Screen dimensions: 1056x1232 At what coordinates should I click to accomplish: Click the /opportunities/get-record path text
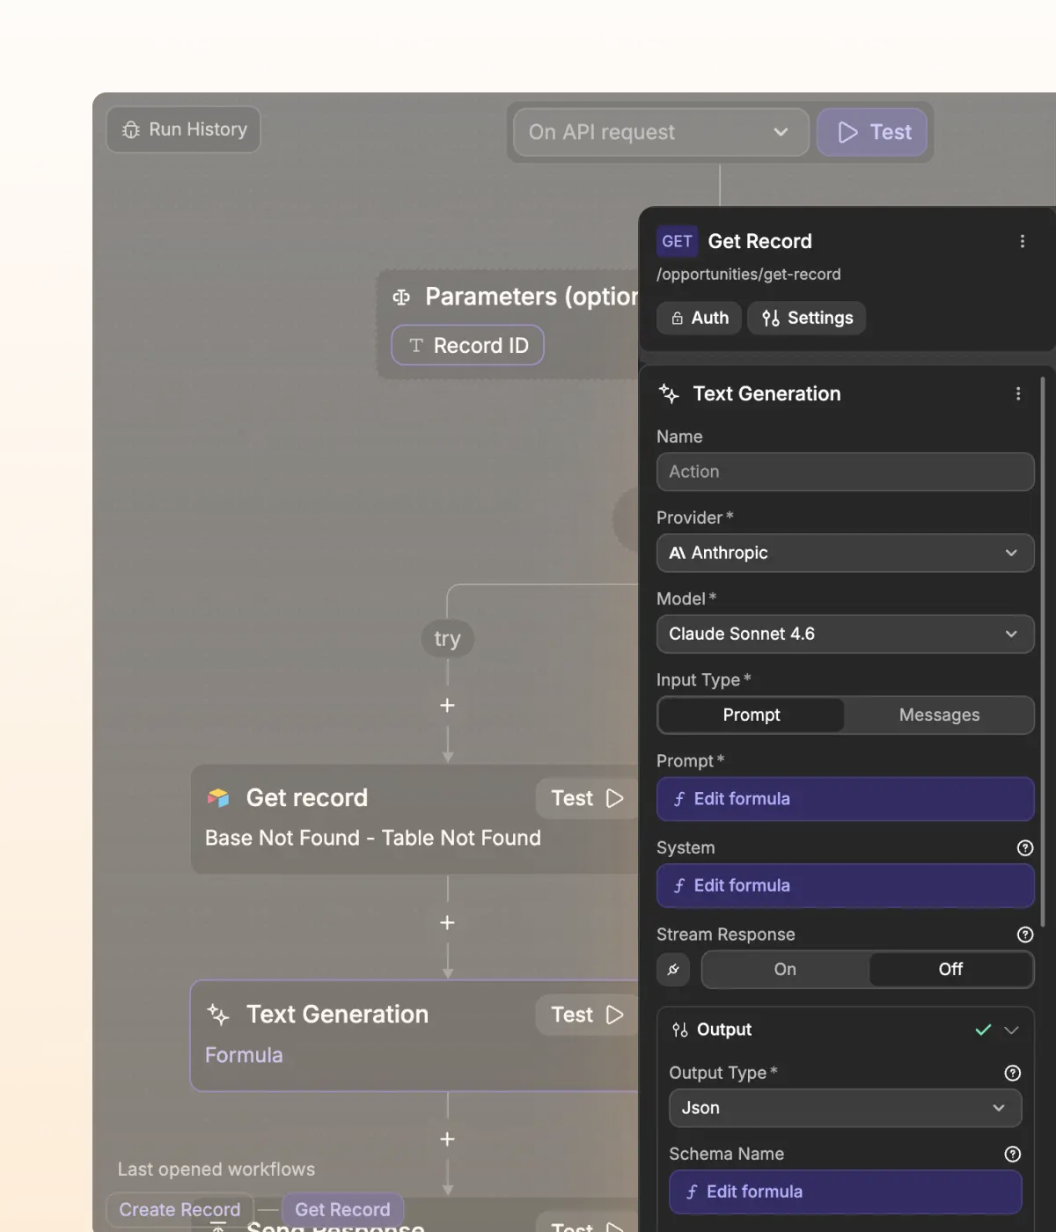pos(749,274)
